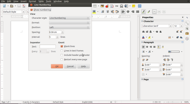The width and height of the screenshot is (190, 104).
Task: Click the Cancel button in the dialog
Action: (x=70, y=66)
